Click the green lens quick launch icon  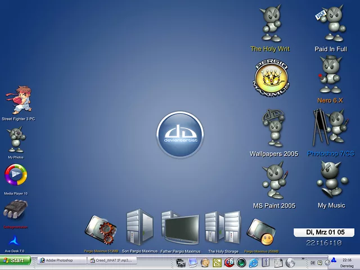(241, 263)
